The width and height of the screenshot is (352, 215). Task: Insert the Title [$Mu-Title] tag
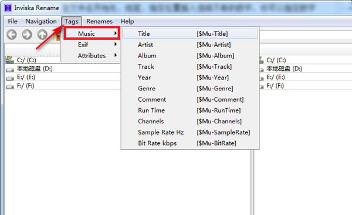[x=190, y=33]
